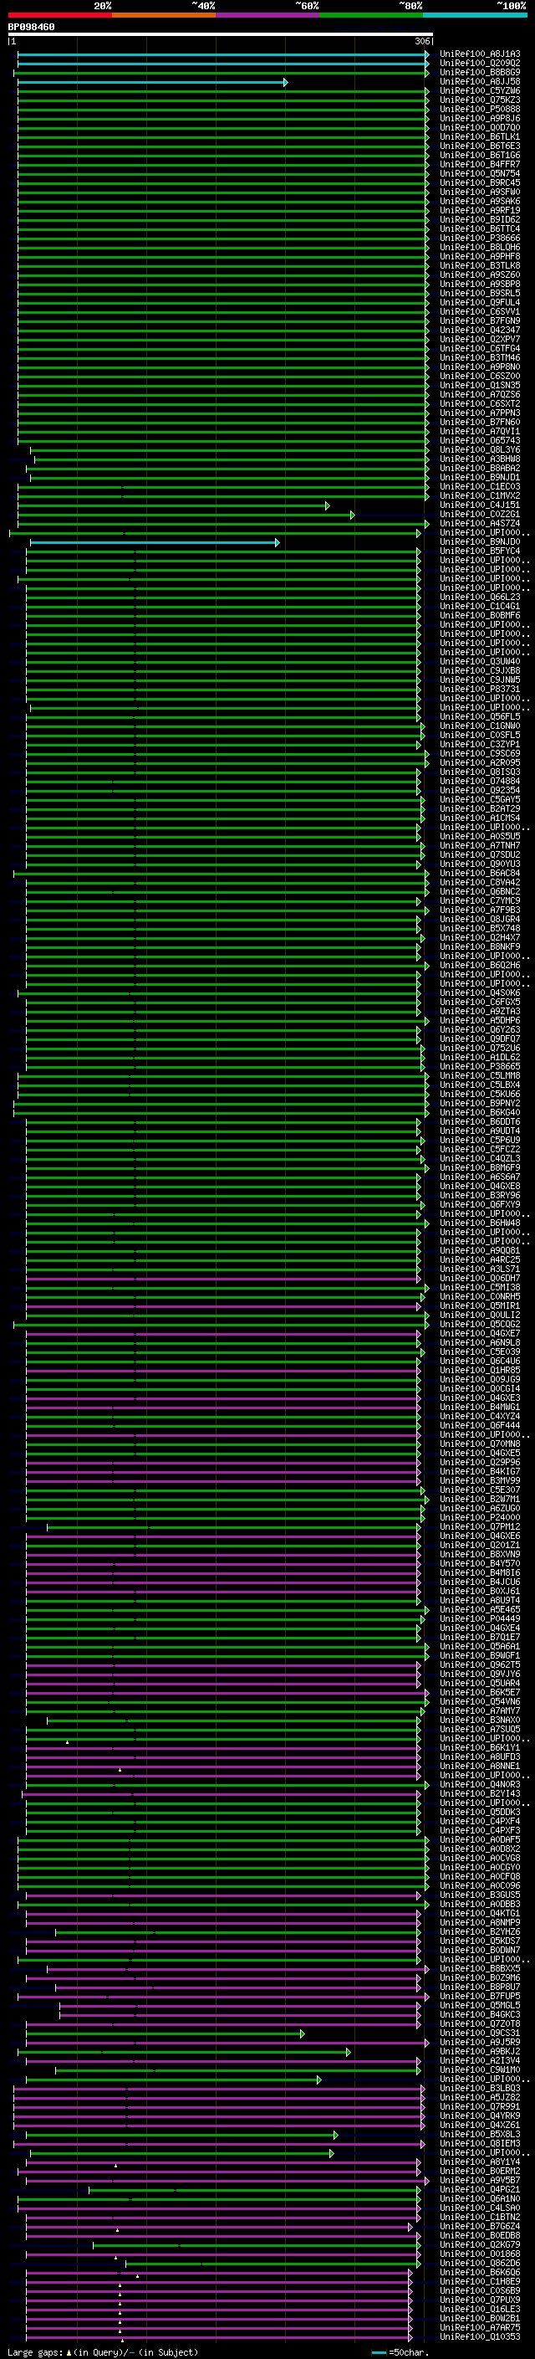535x2359 pixels.
Task: Click UniRef100_B9RC45 text
Action: [x=480, y=182]
